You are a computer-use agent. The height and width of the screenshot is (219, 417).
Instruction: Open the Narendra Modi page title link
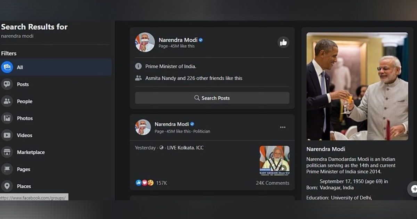tap(178, 40)
